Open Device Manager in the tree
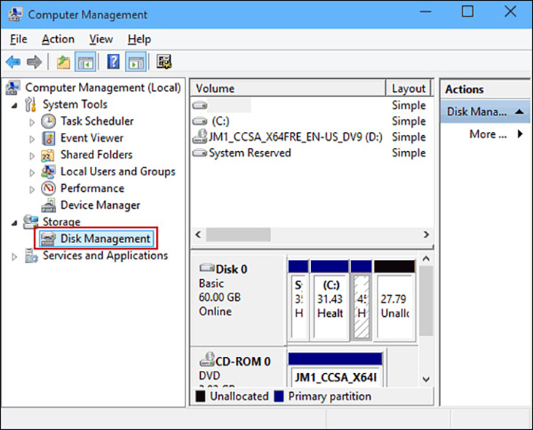Screen dimensions: 533x430 [x=99, y=205]
